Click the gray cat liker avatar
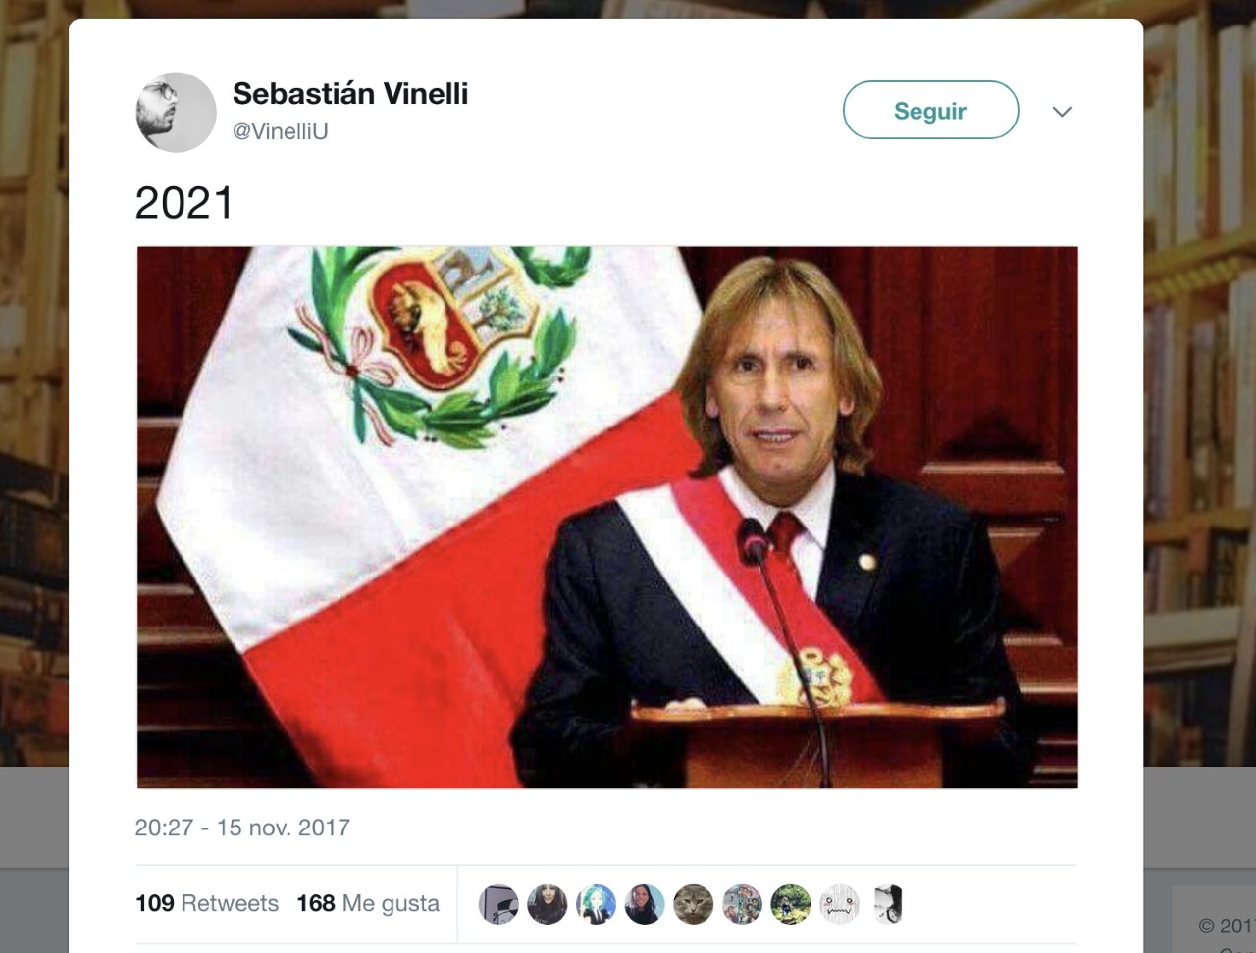 [694, 904]
